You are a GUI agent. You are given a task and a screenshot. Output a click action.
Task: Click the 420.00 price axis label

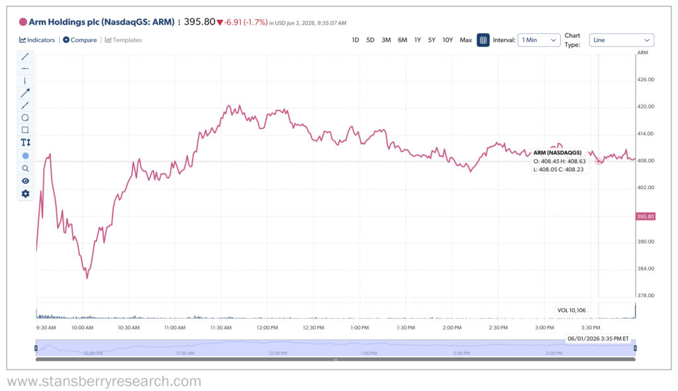point(646,107)
